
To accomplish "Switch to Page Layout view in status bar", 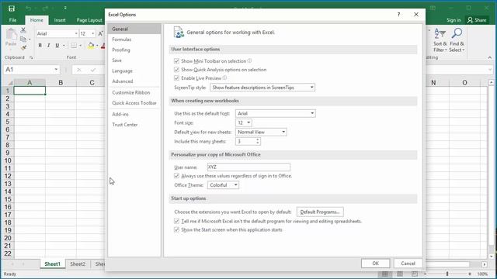I will tap(400, 274).
